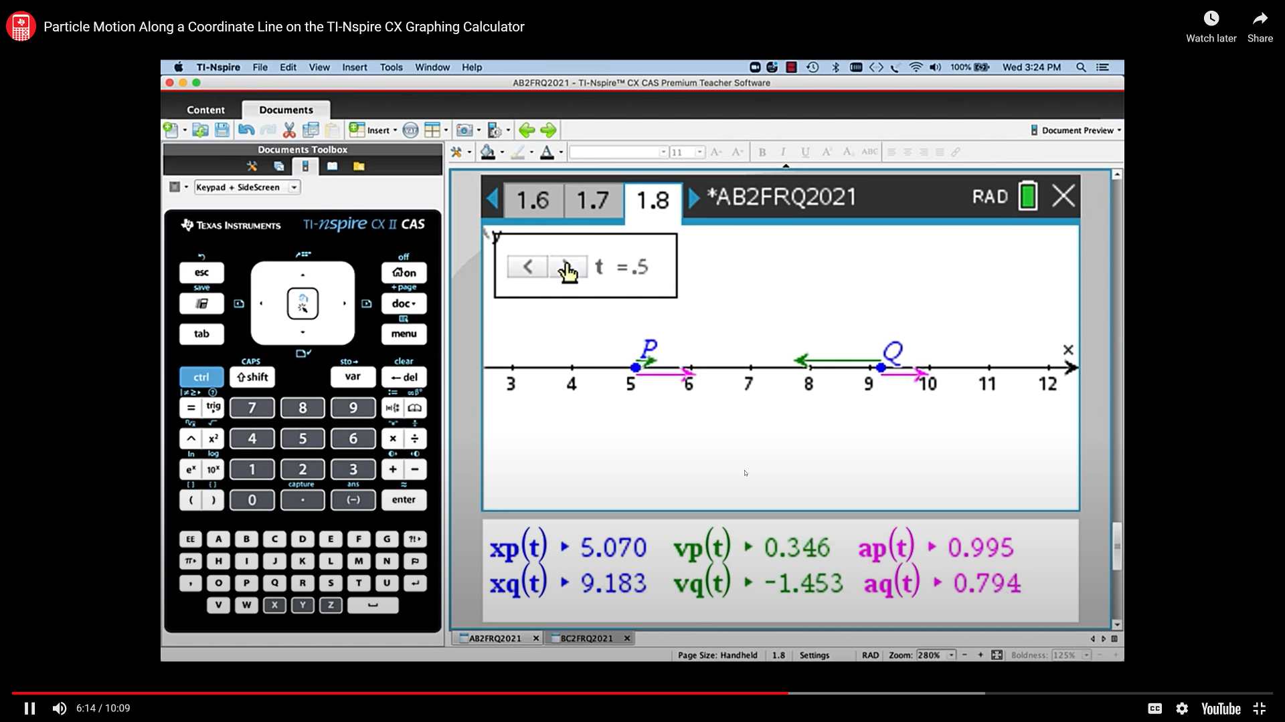The image size is (1285, 722).
Task: Open the Document Tools wrench tab in Toolbox
Action: point(252,166)
